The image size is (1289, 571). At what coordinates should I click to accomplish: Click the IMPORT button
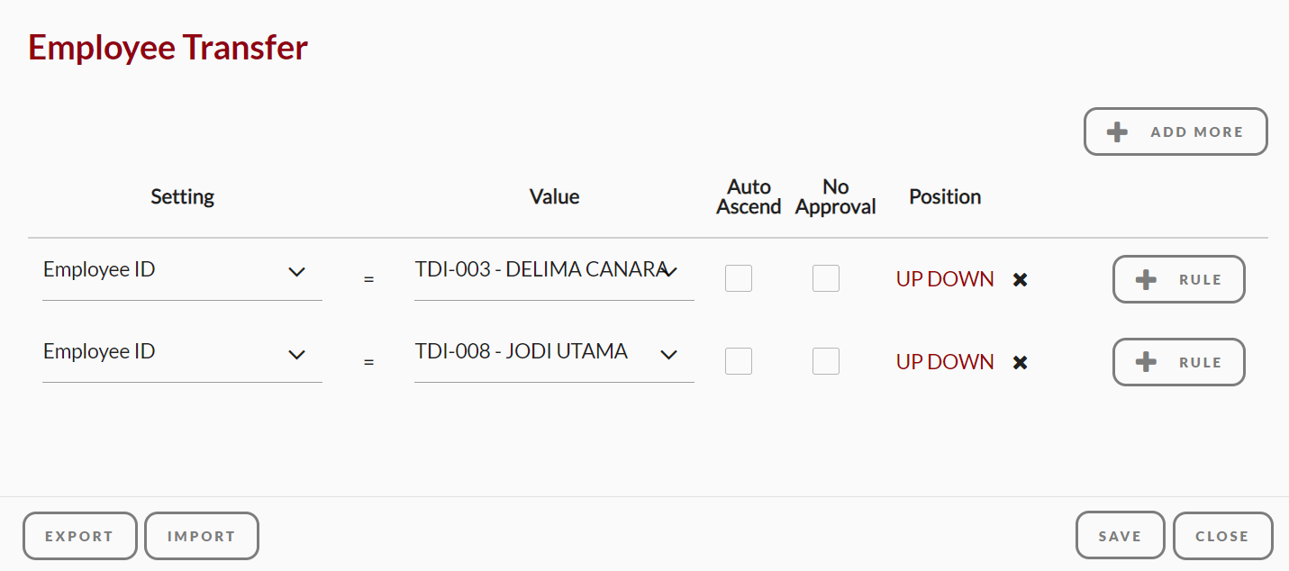tap(201, 536)
